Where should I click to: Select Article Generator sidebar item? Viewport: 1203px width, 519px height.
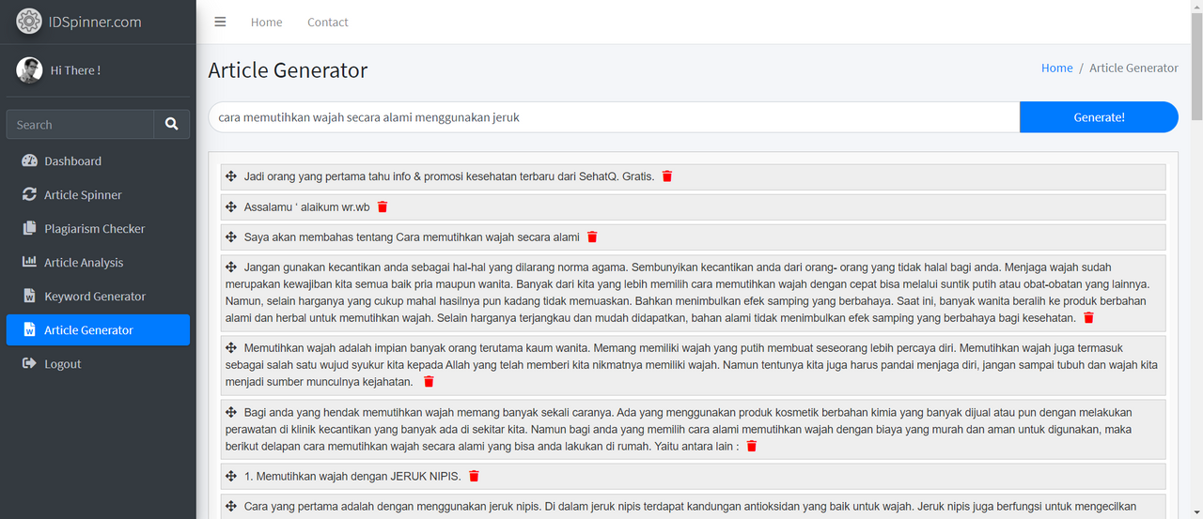tap(98, 329)
